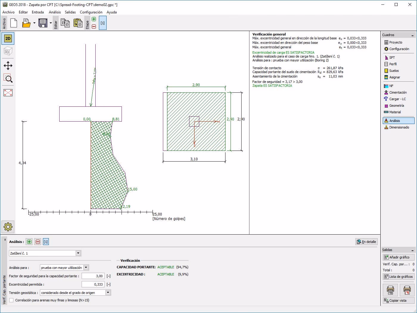Select the pan/move arrows tool
417x313 pixels.
point(8,66)
